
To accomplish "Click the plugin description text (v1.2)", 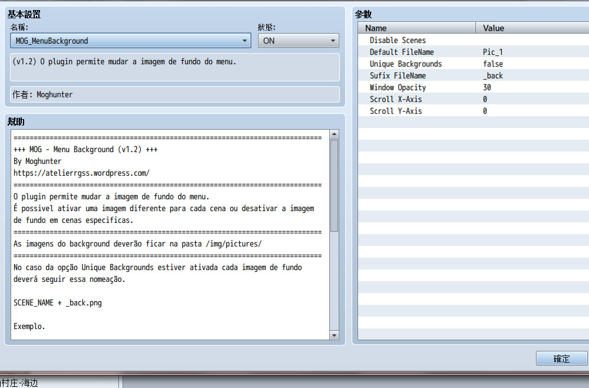I will point(124,62).
